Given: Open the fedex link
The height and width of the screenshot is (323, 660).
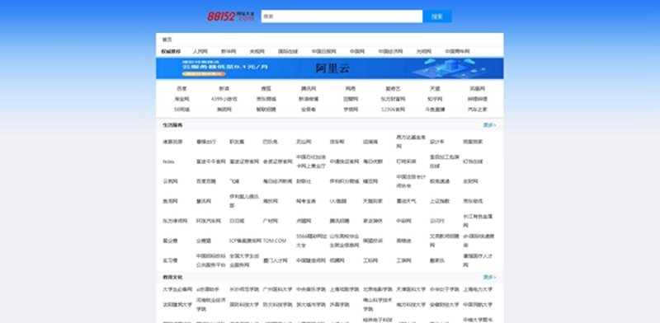Looking at the screenshot, I should pos(168,161).
